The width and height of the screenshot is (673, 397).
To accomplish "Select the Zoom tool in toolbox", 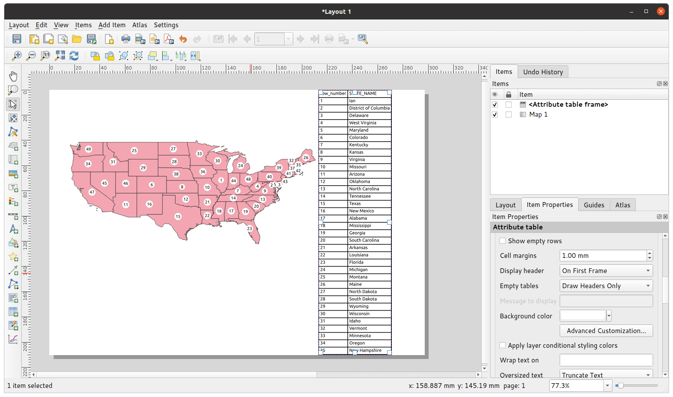I will (x=13, y=90).
